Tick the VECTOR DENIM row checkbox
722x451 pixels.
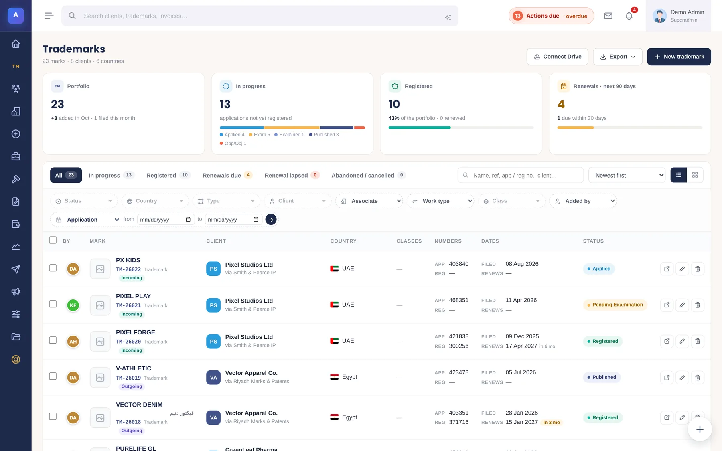pyautogui.click(x=53, y=416)
